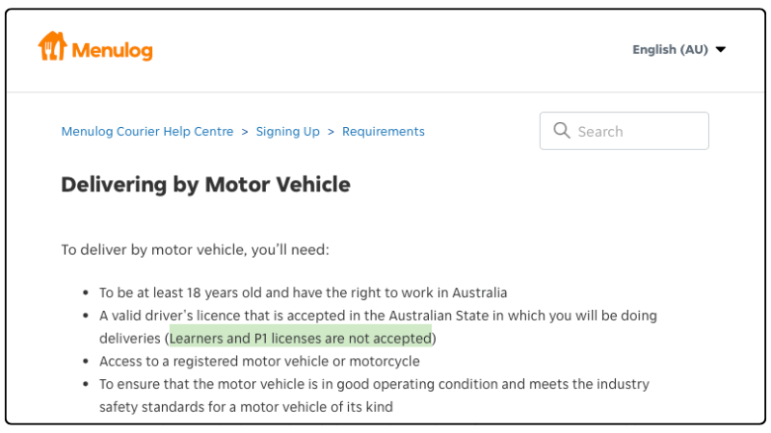Click the magnifying glass search icon

pyautogui.click(x=562, y=131)
